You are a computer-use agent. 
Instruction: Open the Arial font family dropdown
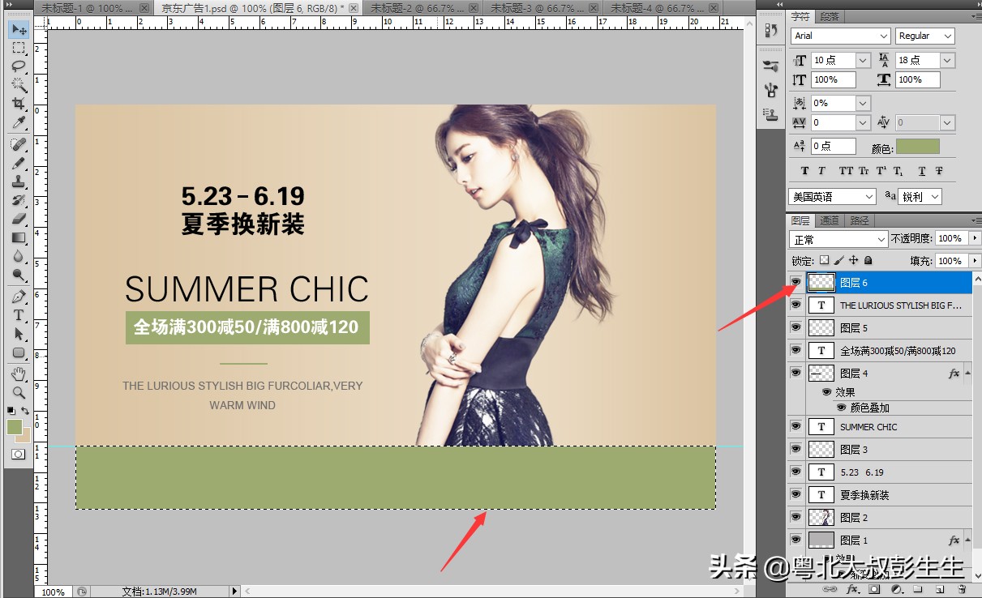(x=884, y=36)
